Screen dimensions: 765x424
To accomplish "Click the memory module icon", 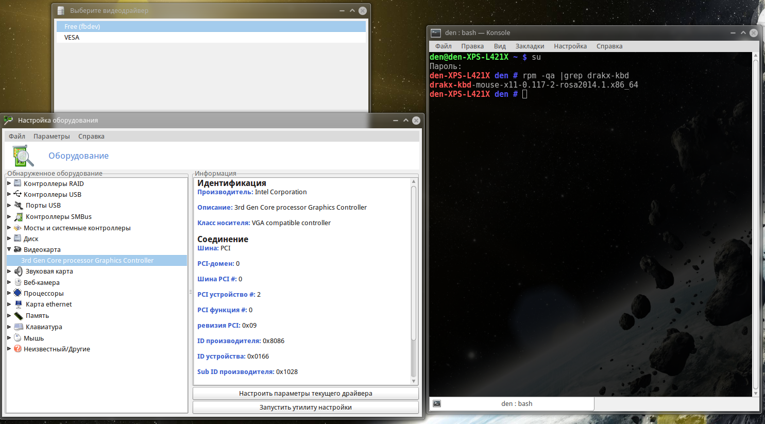I will [x=19, y=316].
